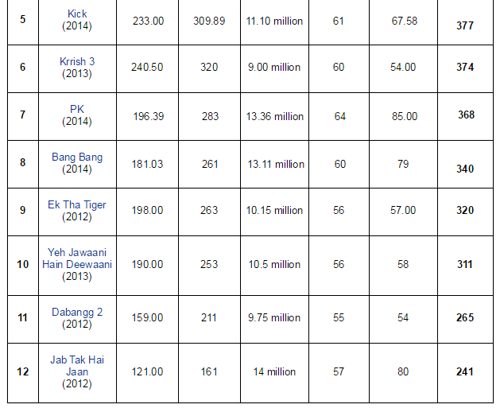The height and width of the screenshot is (412, 500).
Task: Click the value '58'
Action: [403, 265]
